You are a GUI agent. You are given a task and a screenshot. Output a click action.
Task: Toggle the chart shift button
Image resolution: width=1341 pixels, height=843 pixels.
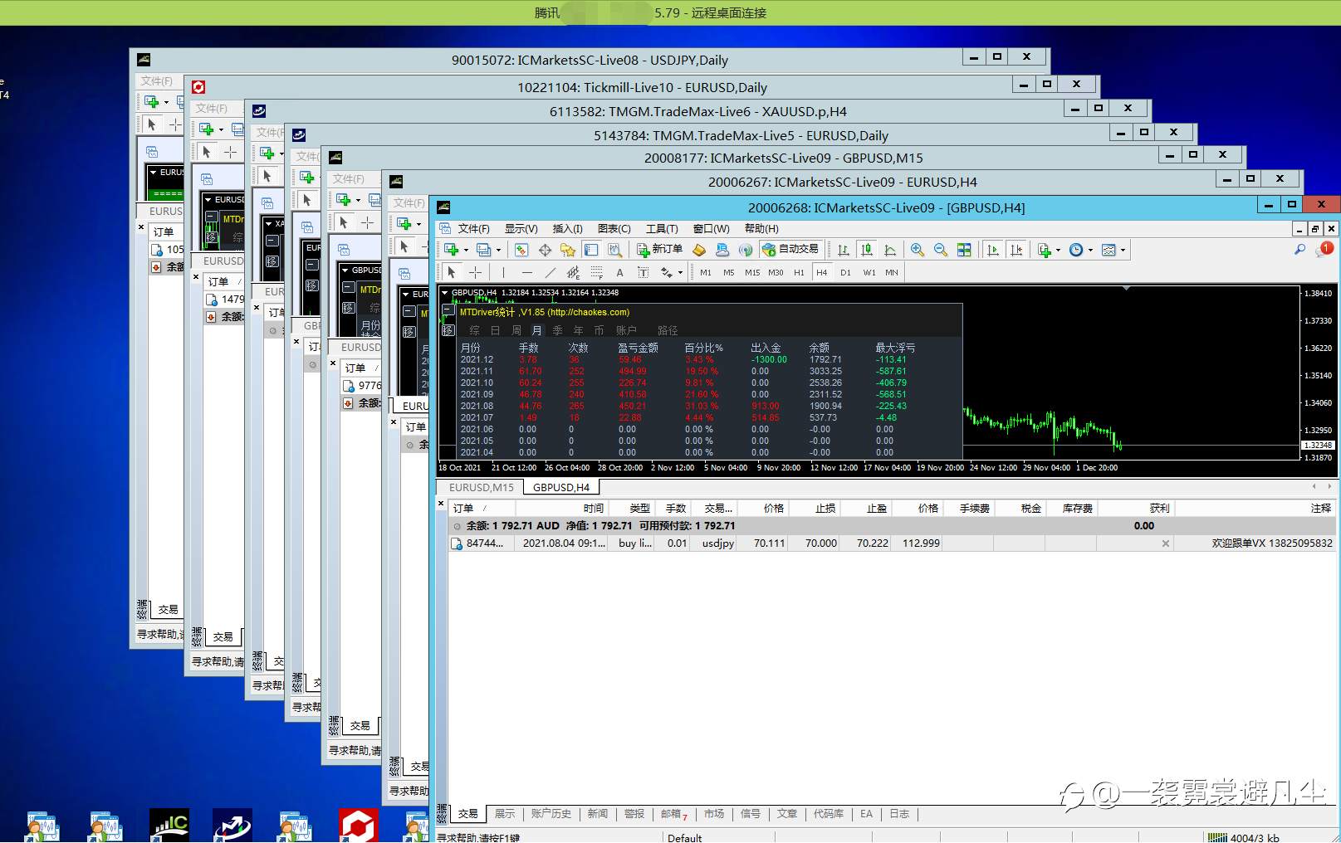pos(1016,250)
